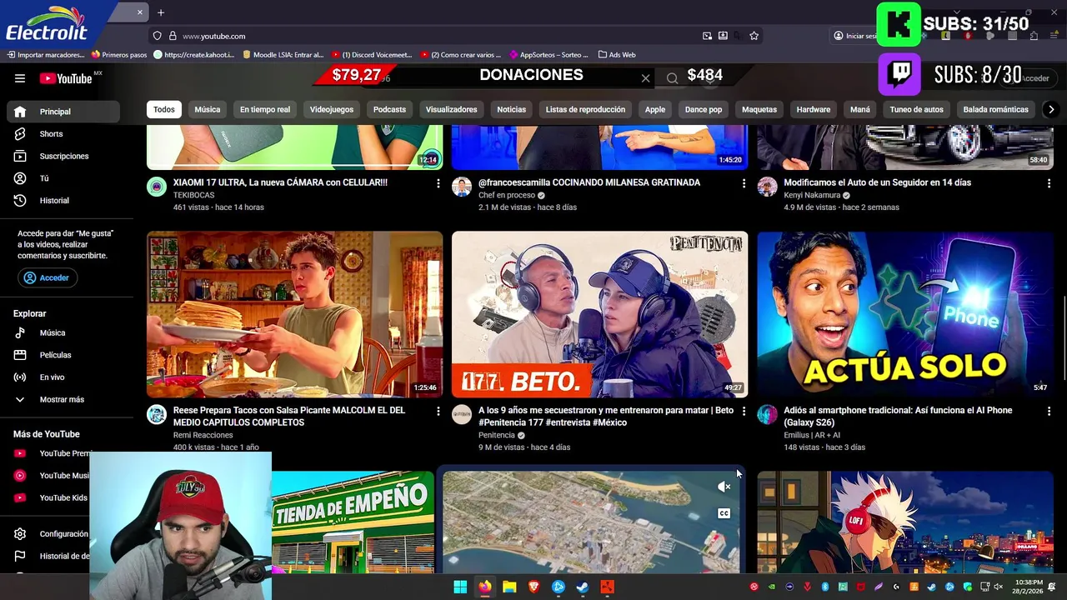The image size is (1067, 600).
Task: Click Firefox icon in the taskbar
Action: 484,587
